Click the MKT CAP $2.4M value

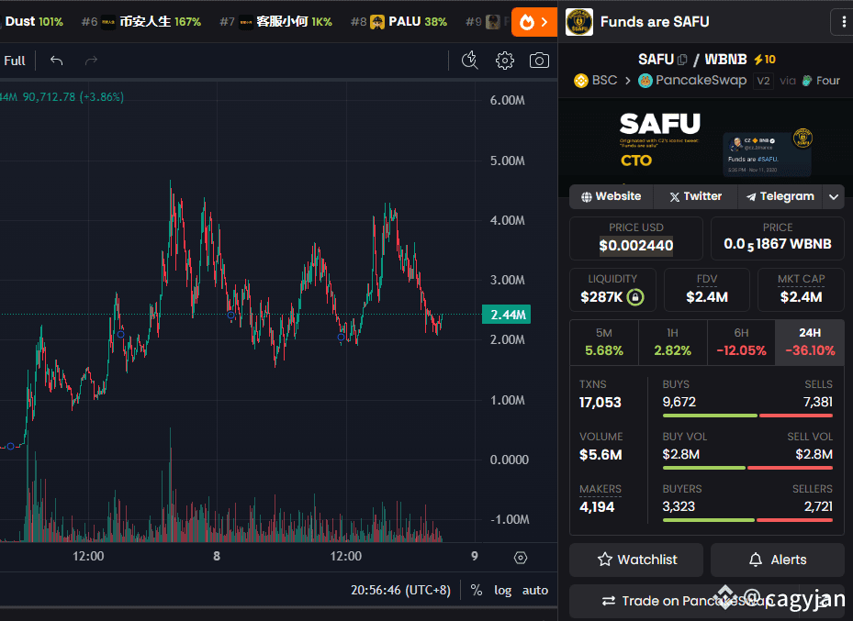[801, 297]
